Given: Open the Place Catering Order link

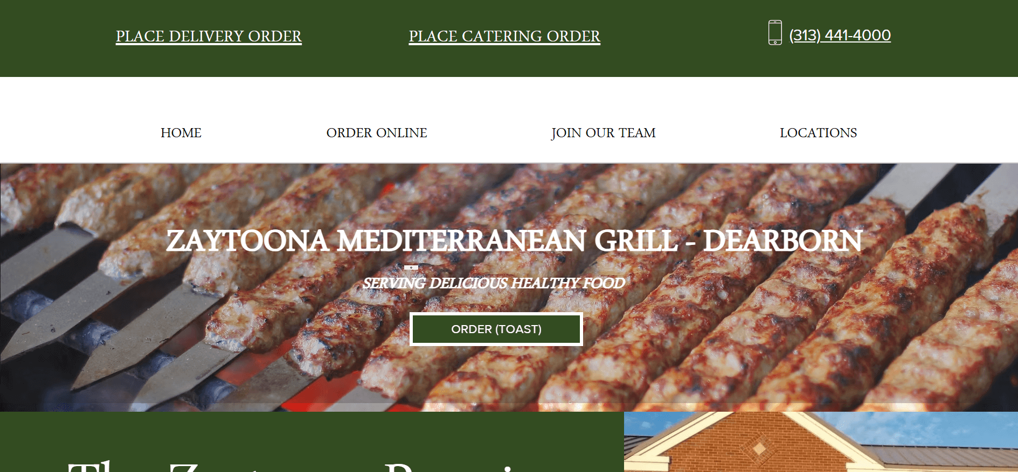Looking at the screenshot, I should pos(504,36).
